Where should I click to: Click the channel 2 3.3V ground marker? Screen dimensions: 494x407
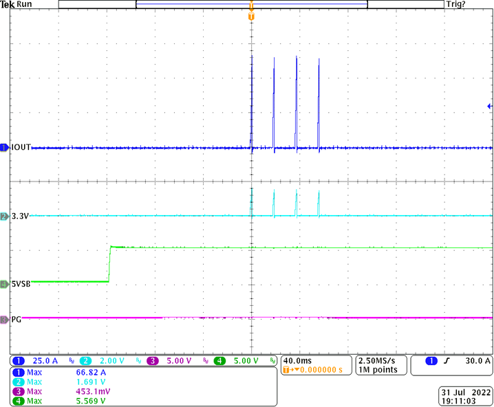(x=4, y=217)
